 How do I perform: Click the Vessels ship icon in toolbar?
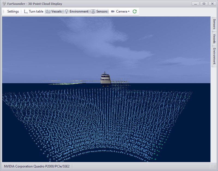tap(48, 11)
